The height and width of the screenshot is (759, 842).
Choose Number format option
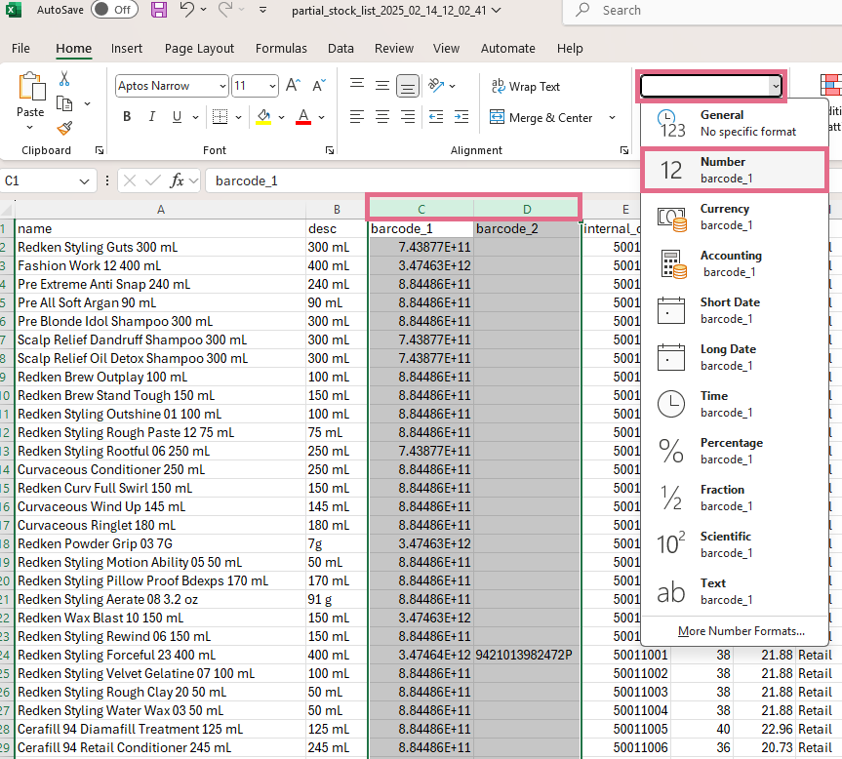(734, 170)
